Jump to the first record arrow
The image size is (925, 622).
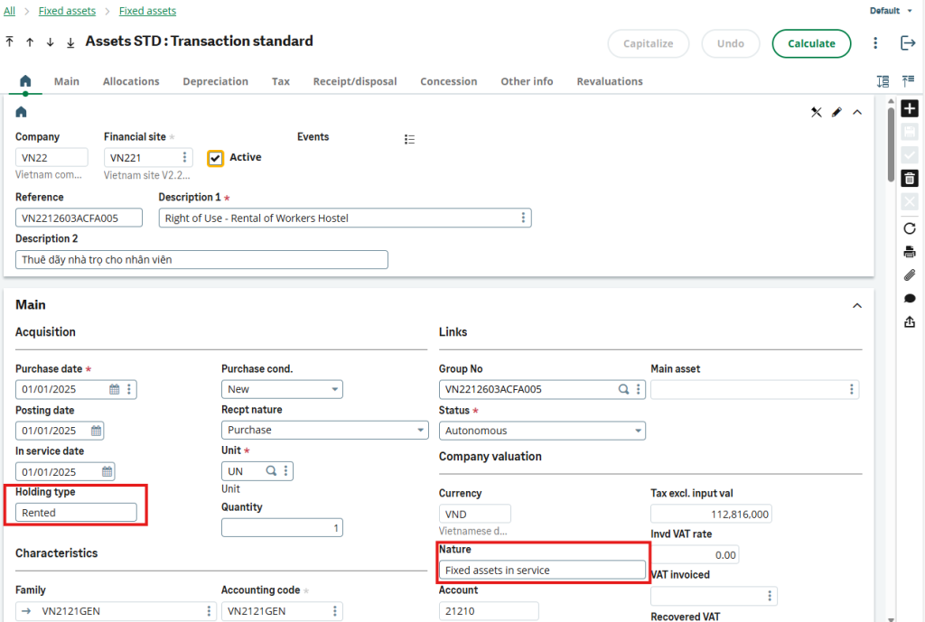pos(10,42)
